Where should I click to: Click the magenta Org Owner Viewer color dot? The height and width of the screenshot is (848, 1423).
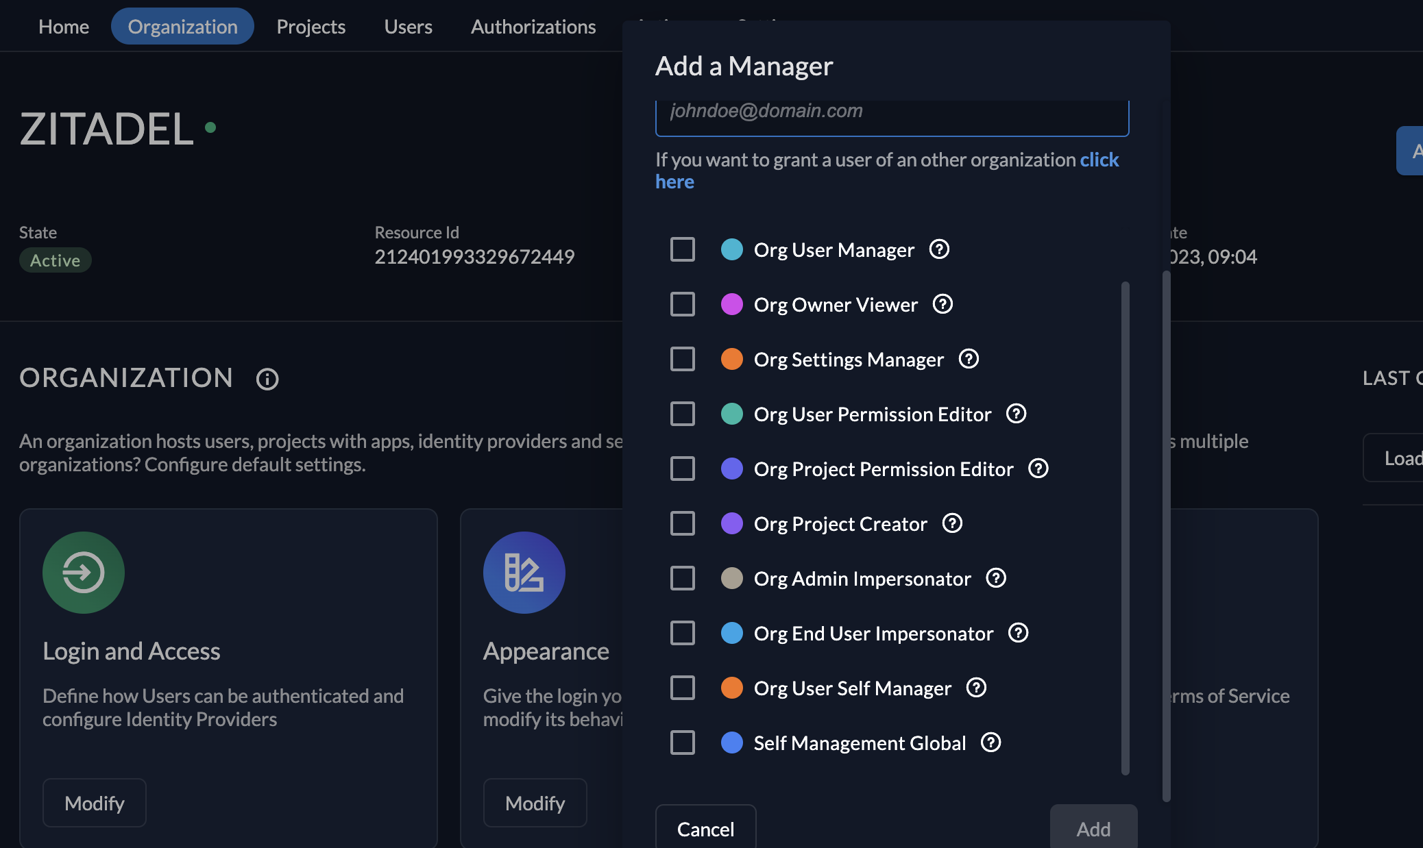(732, 304)
